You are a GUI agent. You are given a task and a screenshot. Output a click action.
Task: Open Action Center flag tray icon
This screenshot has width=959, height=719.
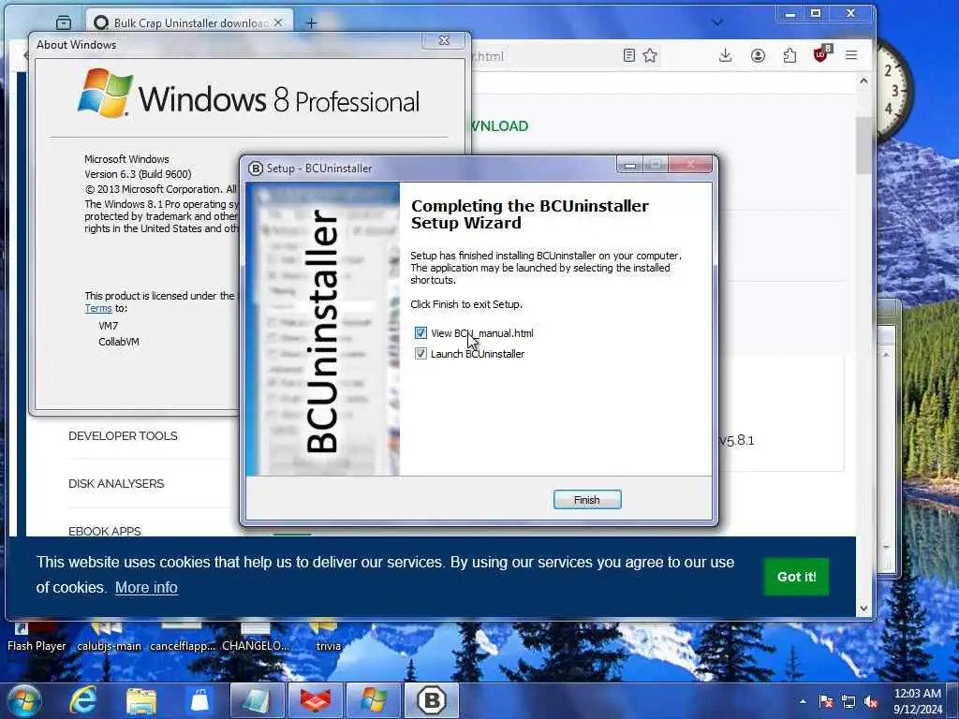tap(826, 702)
